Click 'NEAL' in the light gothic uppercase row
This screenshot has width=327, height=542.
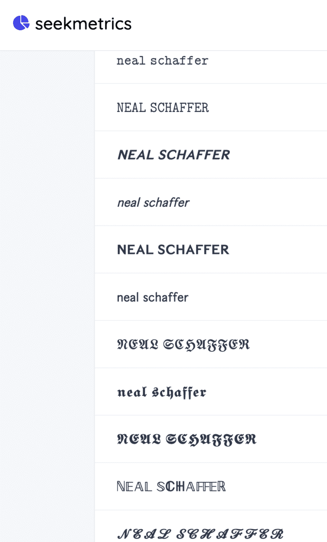tap(134, 345)
